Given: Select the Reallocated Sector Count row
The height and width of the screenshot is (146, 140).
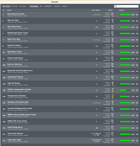Looking at the screenshot, I should pyautogui.click(x=70, y=34).
